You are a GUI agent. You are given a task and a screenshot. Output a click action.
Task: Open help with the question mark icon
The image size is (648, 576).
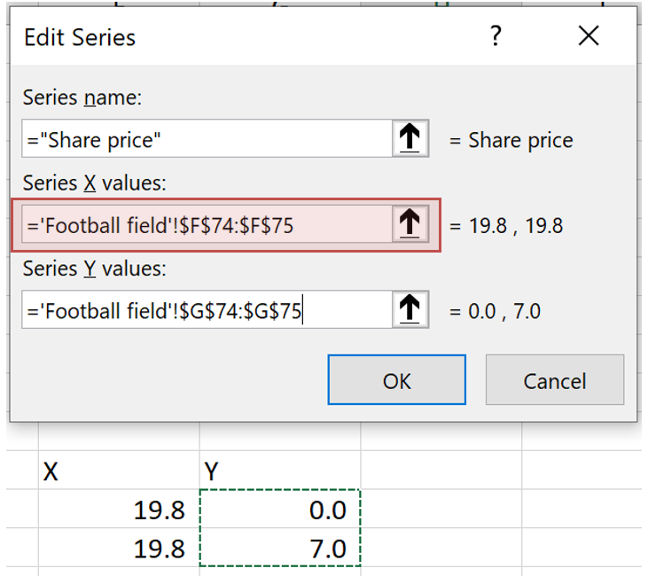[495, 36]
